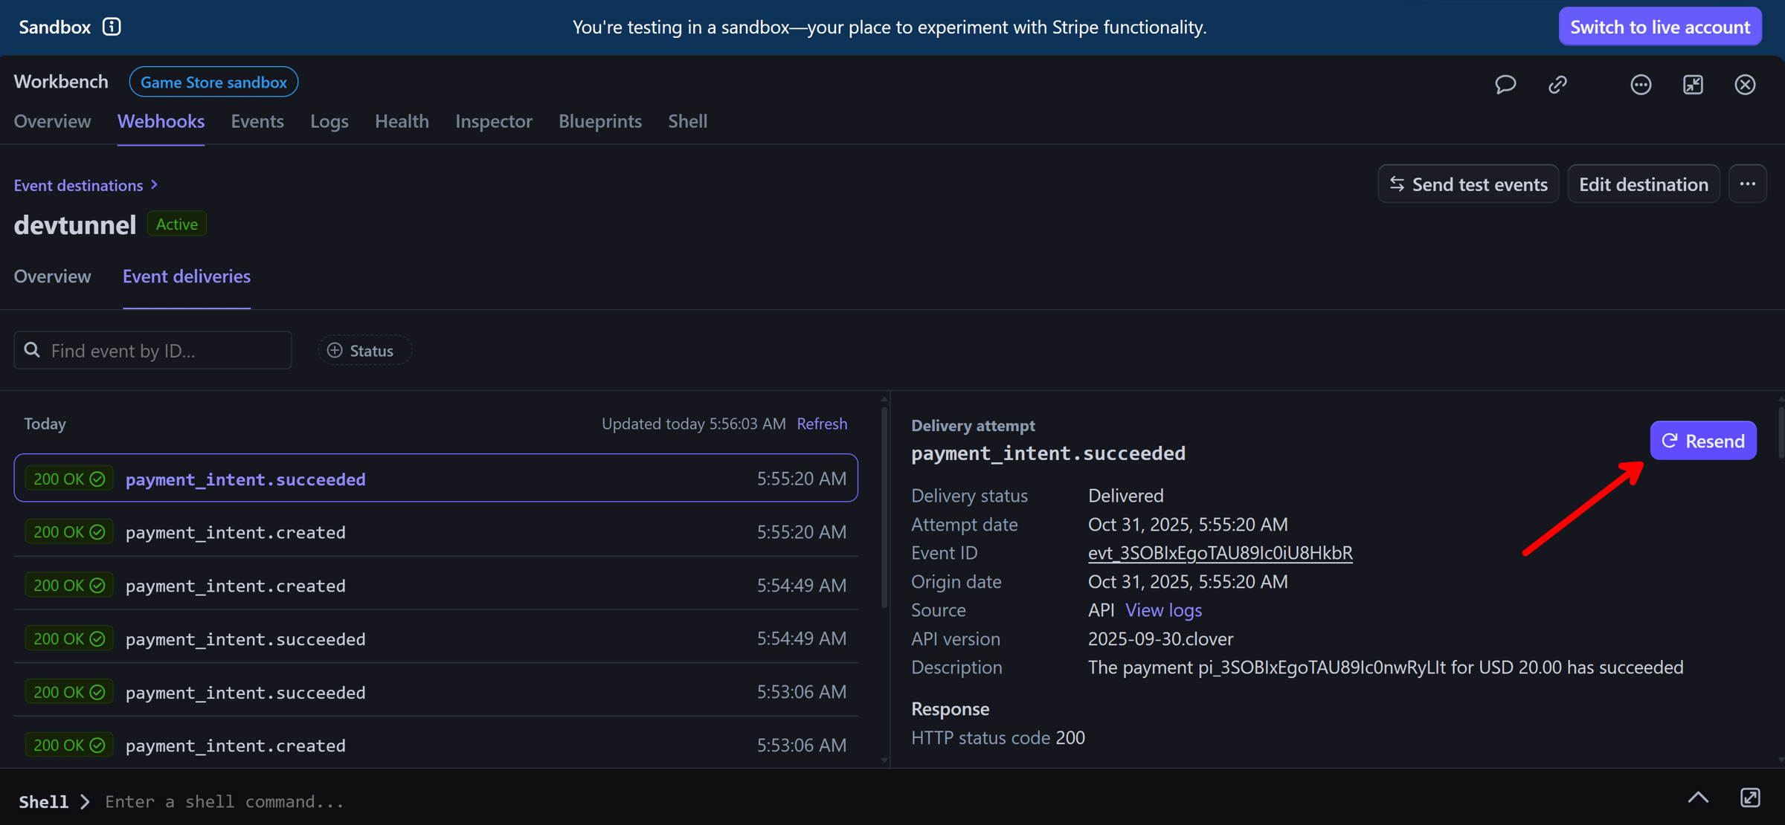This screenshot has height=825, width=1785.
Task: Open the circled ellipsis options icon
Action: pos(1641,84)
